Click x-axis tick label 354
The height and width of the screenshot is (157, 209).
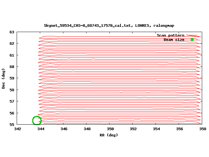[x=156, y=129]
